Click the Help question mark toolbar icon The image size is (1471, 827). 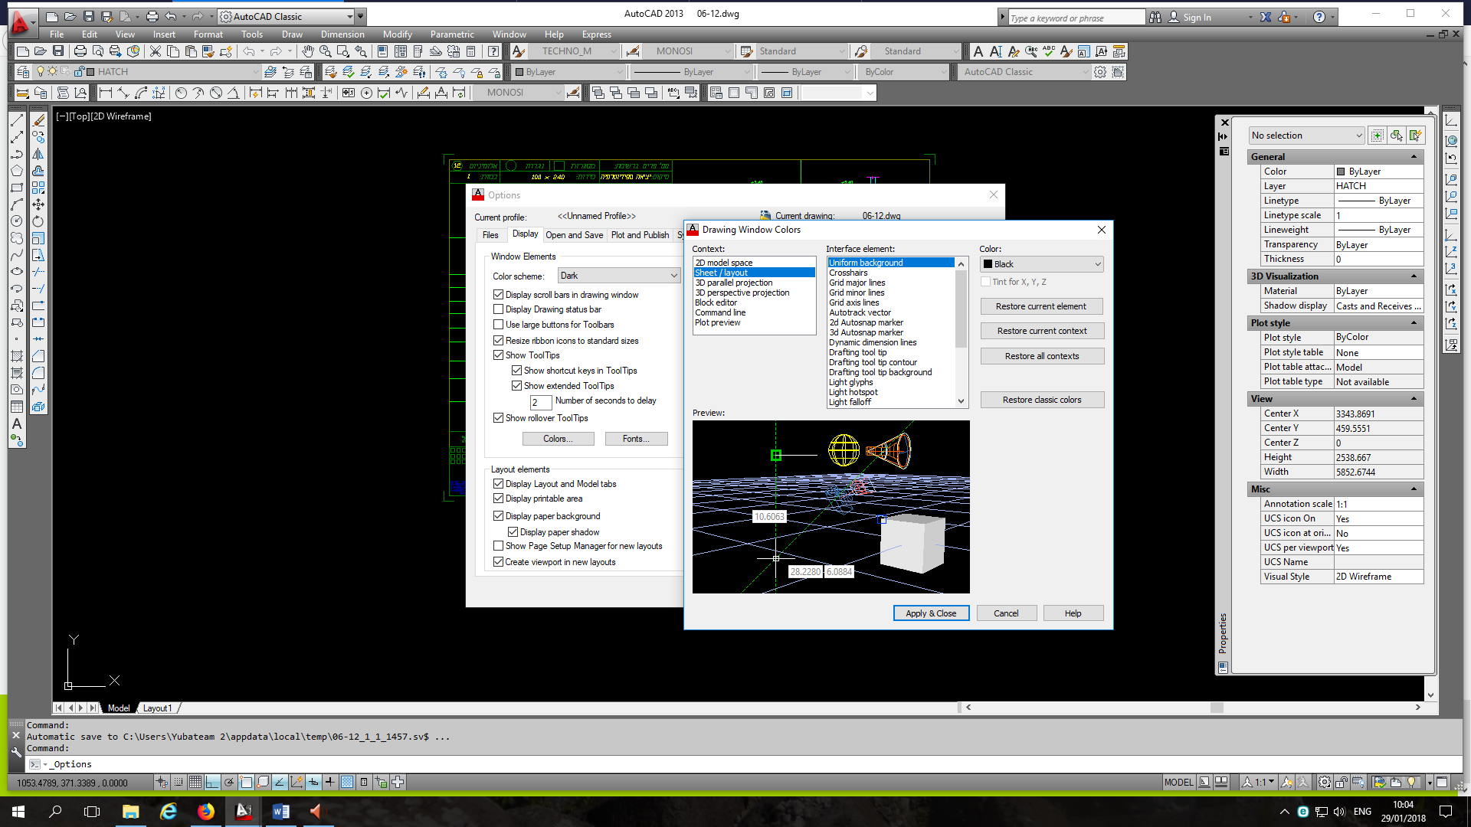493,51
